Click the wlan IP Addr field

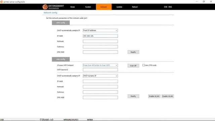click(x=100, y=81)
